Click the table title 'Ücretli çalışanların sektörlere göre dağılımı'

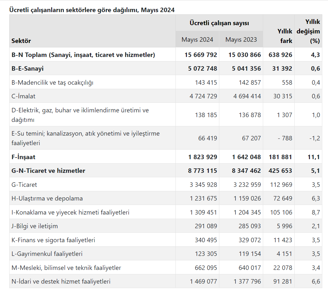coord(92,10)
